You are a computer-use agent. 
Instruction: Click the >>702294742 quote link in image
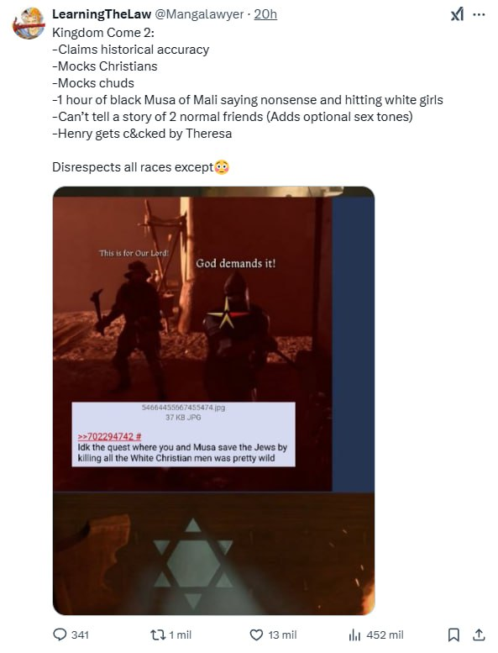tap(109, 436)
